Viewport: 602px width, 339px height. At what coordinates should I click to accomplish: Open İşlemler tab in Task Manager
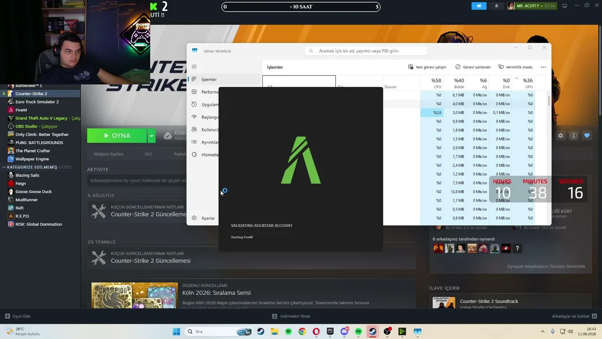tap(209, 80)
